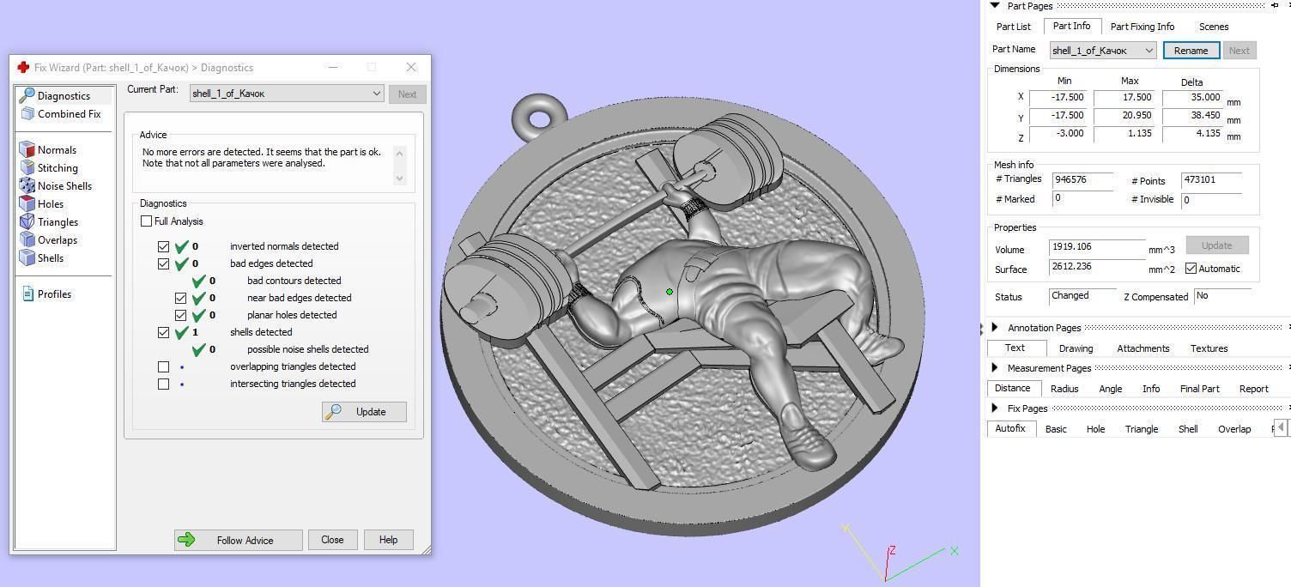Select the Radius measurement tab
The height and width of the screenshot is (587, 1291).
[1064, 389]
